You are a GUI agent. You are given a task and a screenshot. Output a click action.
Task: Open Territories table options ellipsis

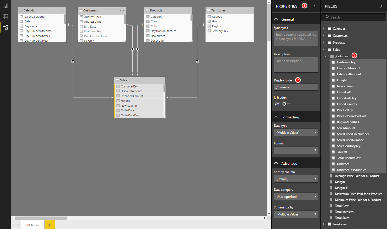coord(250,10)
